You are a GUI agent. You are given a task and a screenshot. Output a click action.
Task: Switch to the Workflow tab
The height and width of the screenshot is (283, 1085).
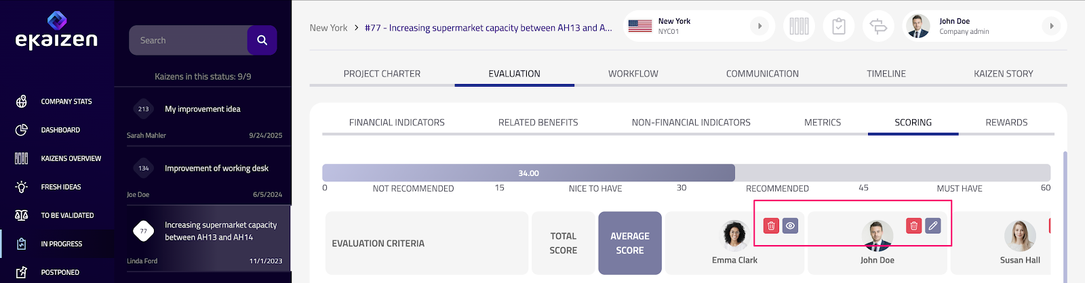(633, 74)
